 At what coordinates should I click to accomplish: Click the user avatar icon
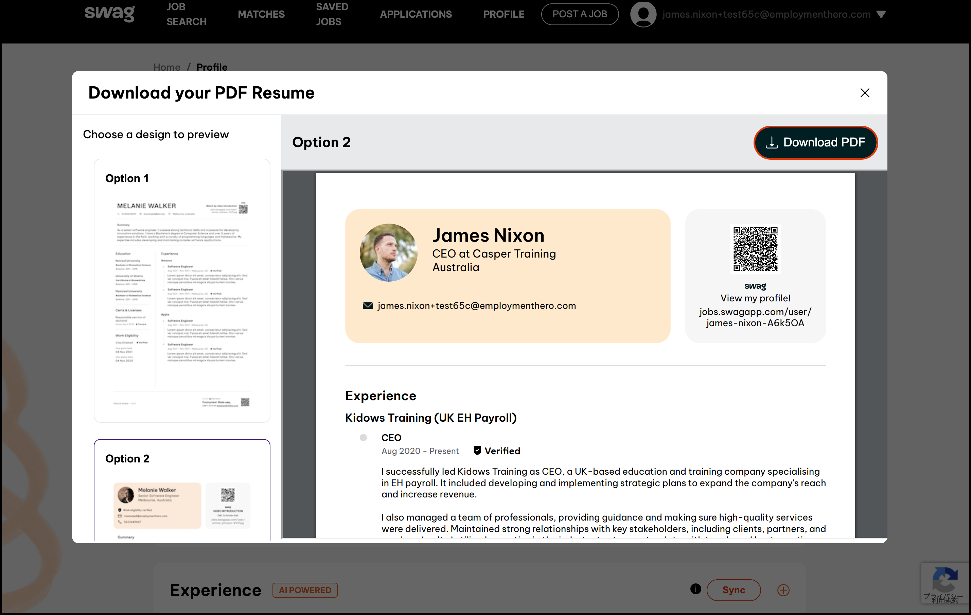point(643,15)
